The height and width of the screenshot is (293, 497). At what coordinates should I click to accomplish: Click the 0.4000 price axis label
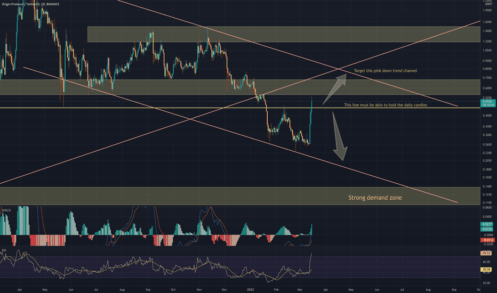pyautogui.click(x=487, y=116)
